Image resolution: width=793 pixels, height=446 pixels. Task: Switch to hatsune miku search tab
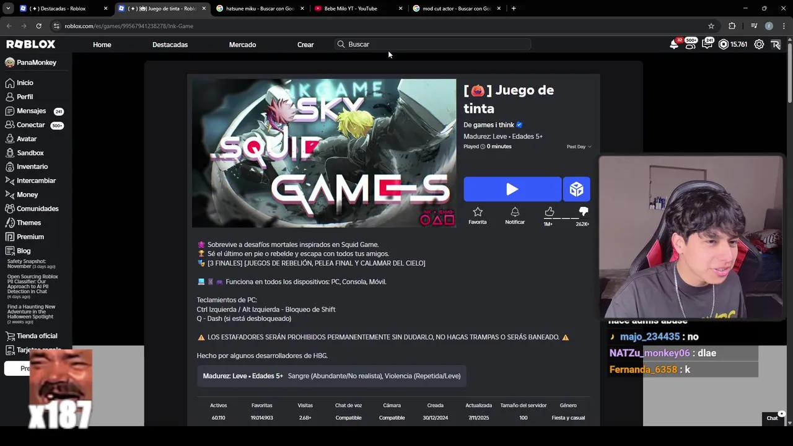point(260,9)
